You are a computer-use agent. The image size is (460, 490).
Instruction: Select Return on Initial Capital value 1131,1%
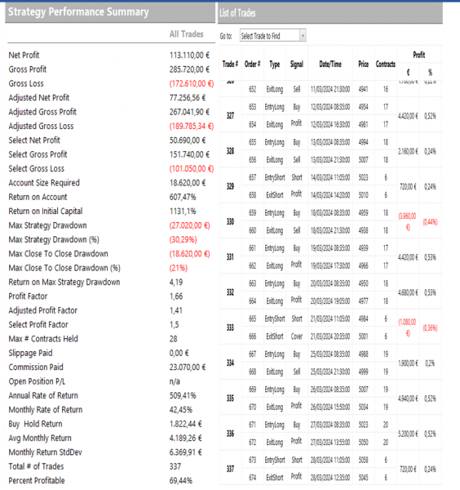[x=183, y=212]
